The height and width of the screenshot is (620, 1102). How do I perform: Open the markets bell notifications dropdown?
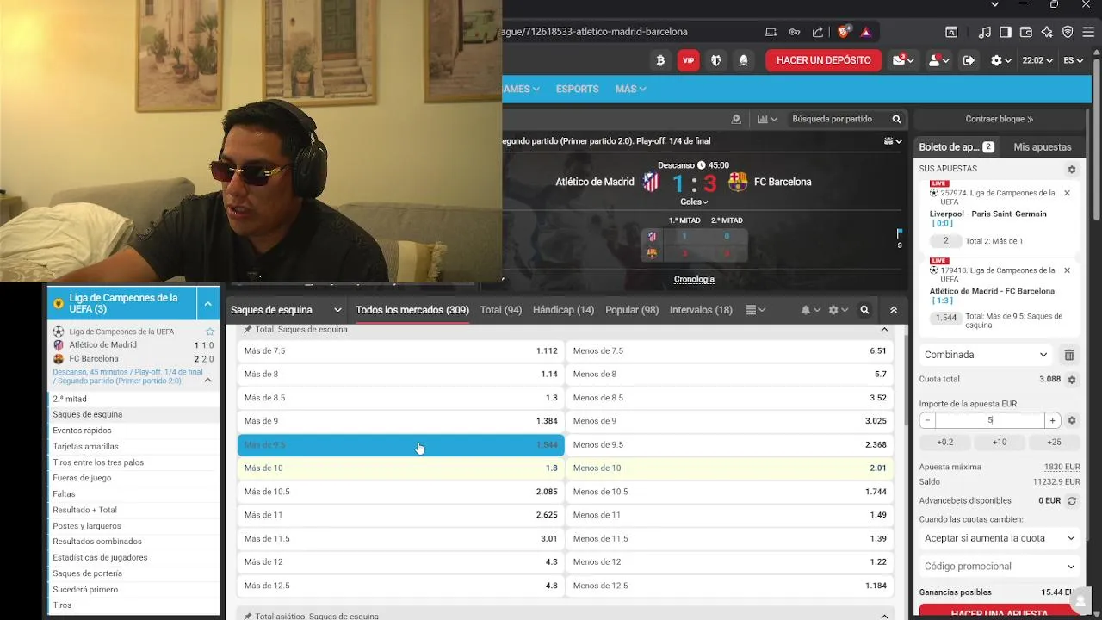click(809, 310)
